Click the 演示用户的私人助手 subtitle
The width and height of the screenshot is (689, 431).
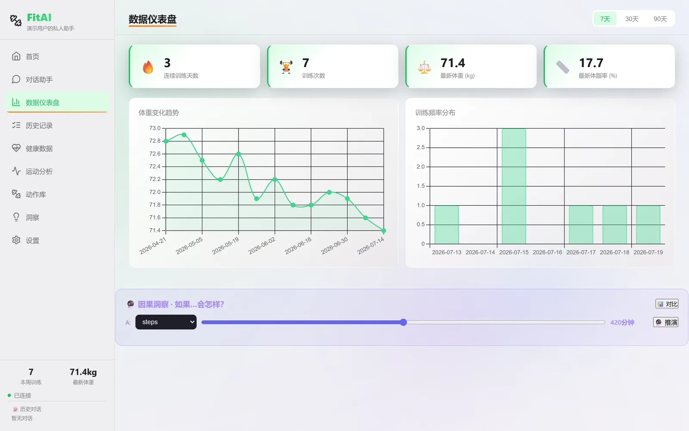50,28
